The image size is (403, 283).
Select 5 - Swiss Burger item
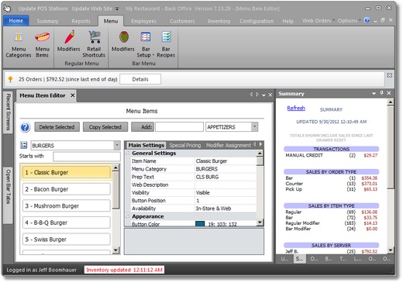point(67,240)
